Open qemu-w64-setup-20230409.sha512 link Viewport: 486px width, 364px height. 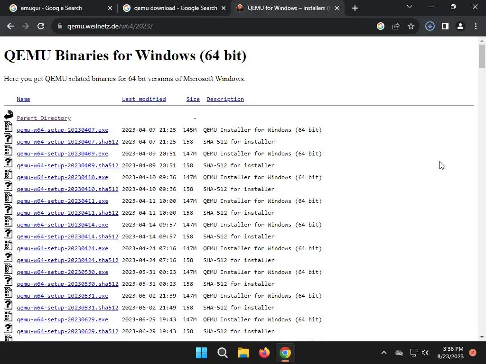click(67, 165)
